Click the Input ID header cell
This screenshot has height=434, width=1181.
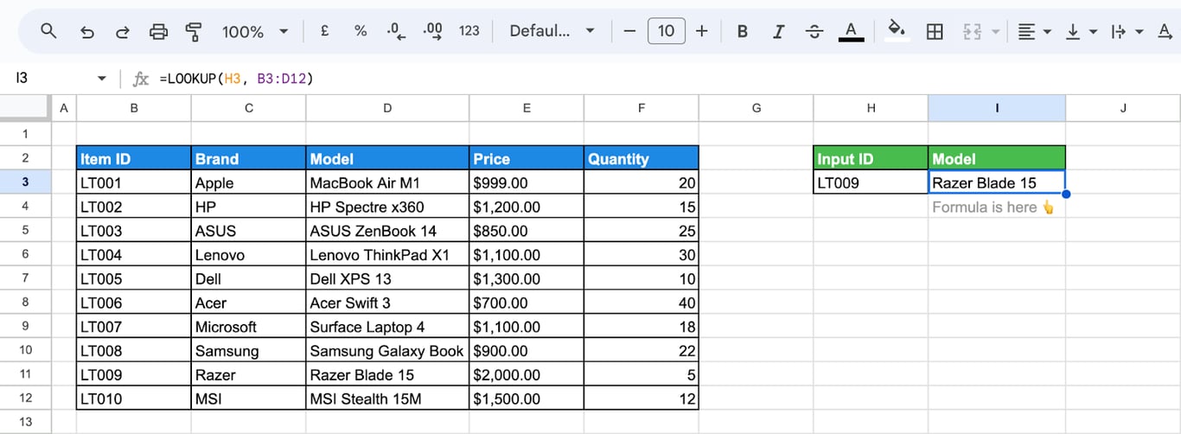871,158
